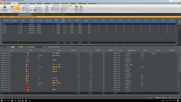
Task: Open the Windows notification center
Action: pyautogui.click(x=178, y=101)
